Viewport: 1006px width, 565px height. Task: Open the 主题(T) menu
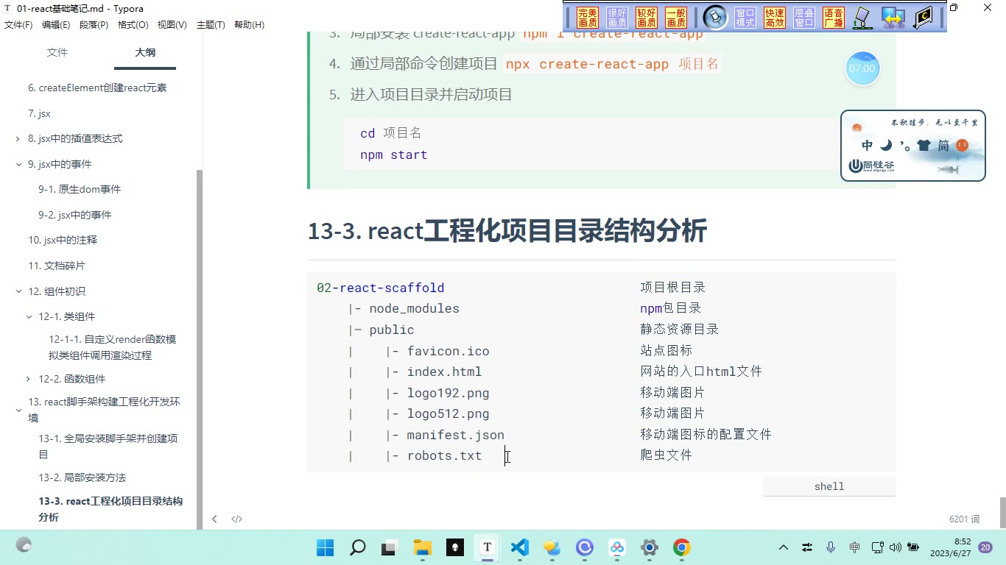pyautogui.click(x=211, y=24)
